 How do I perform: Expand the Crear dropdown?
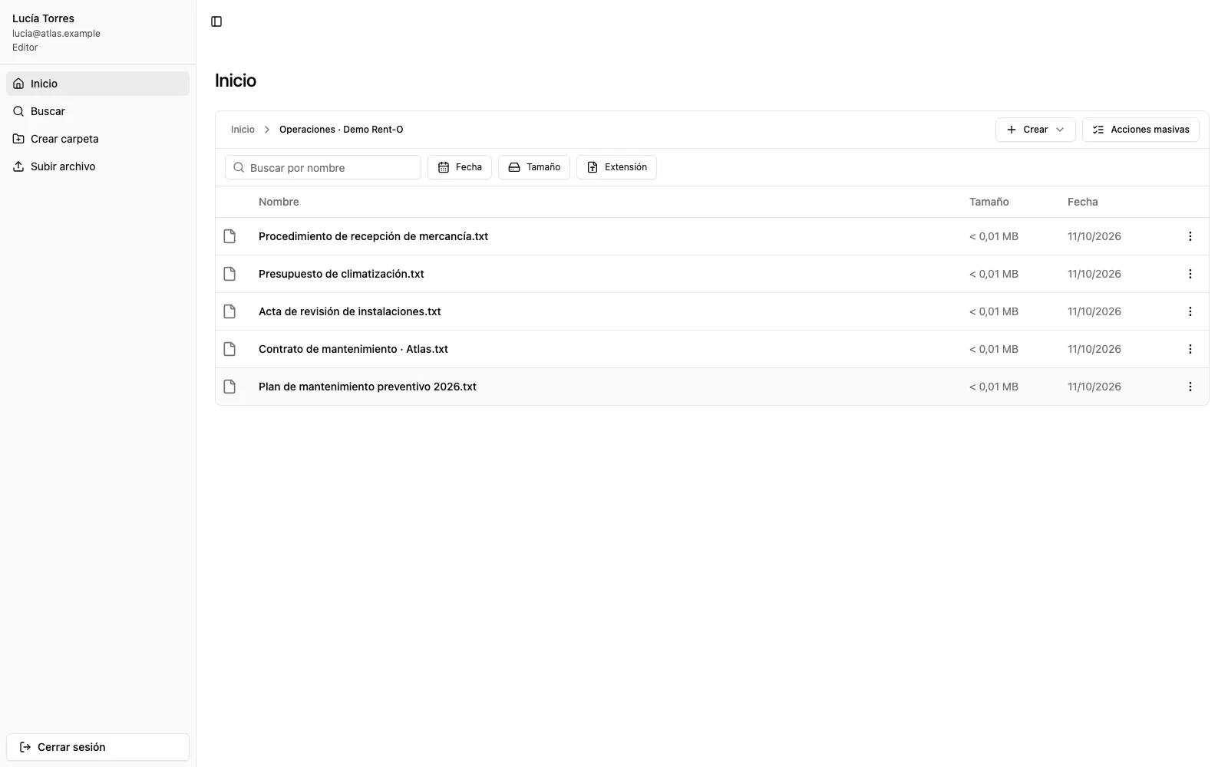point(1035,130)
